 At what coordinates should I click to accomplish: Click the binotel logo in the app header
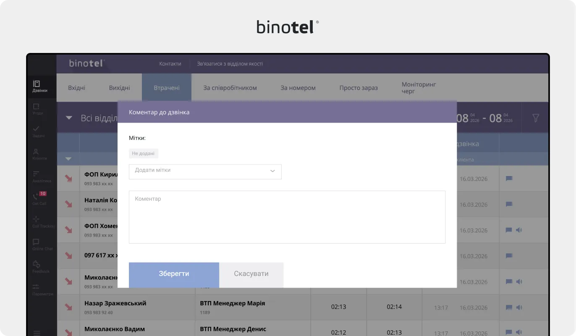pos(86,63)
